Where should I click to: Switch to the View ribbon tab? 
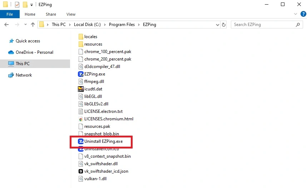[71, 14]
